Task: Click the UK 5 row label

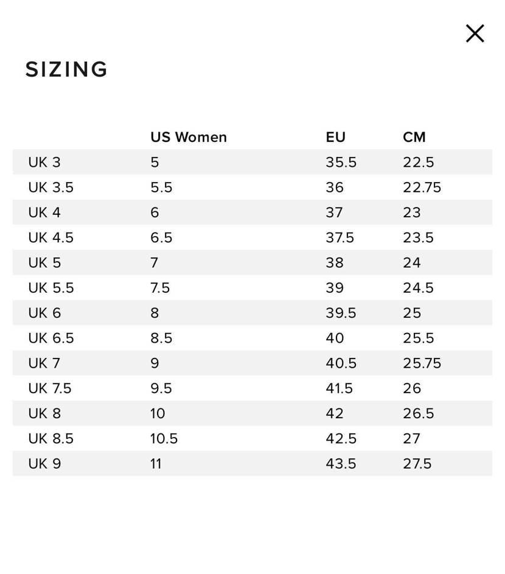Action: [x=44, y=263]
